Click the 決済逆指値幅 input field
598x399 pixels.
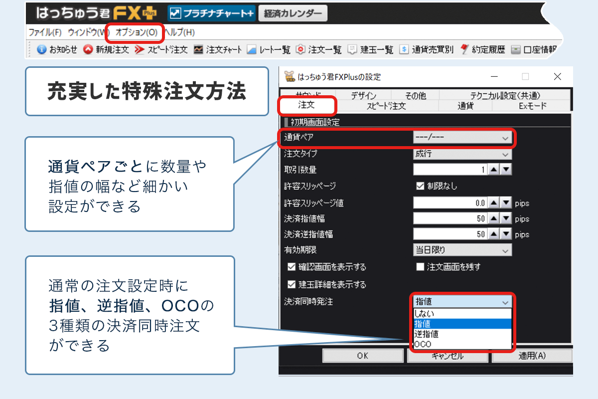[x=450, y=234]
